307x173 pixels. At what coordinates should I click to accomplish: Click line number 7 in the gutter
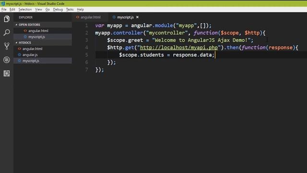click(x=86, y=70)
